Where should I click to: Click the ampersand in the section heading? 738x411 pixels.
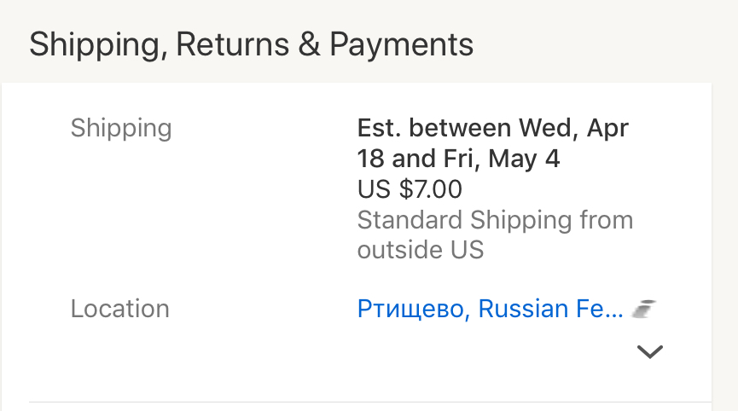click(309, 44)
